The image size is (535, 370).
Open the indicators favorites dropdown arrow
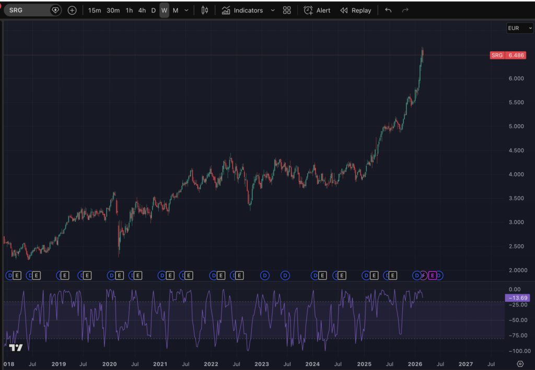273,10
